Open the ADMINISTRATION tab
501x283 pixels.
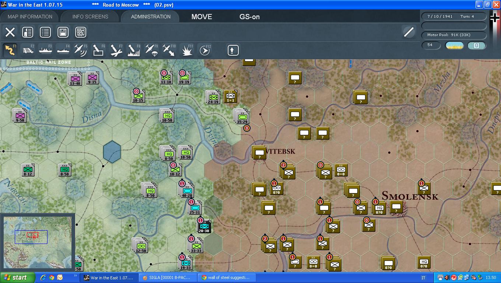pos(151,17)
